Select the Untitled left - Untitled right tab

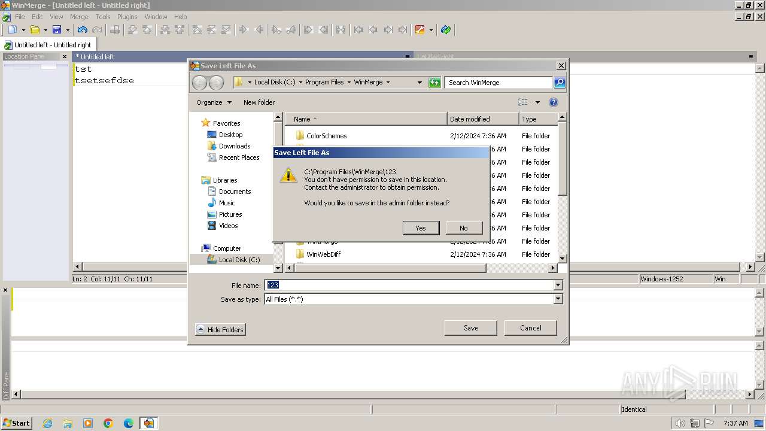click(48, 45)
